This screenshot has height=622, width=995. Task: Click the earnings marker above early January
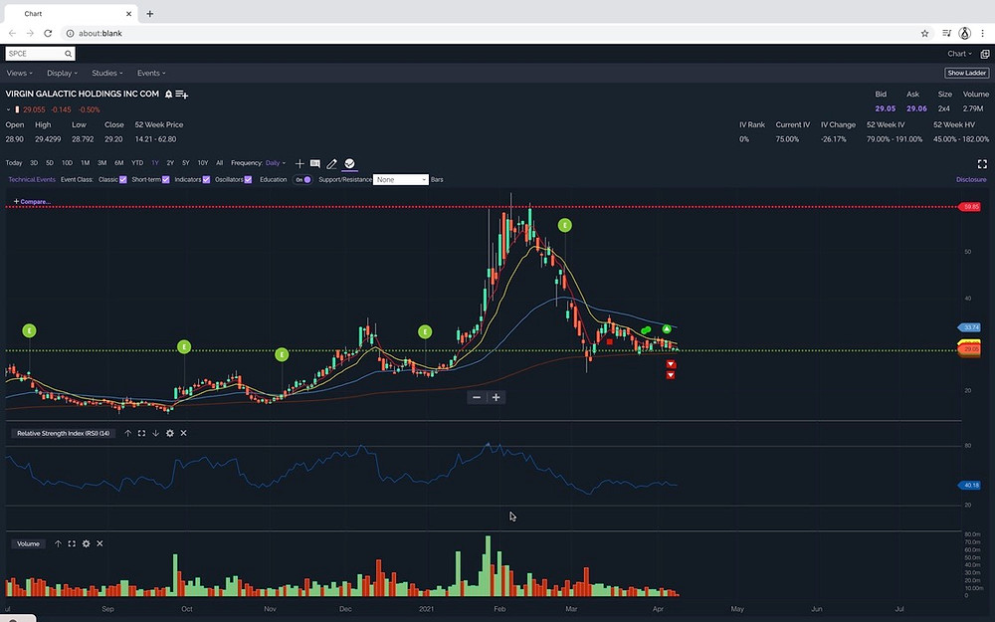(x=425, y=331)
